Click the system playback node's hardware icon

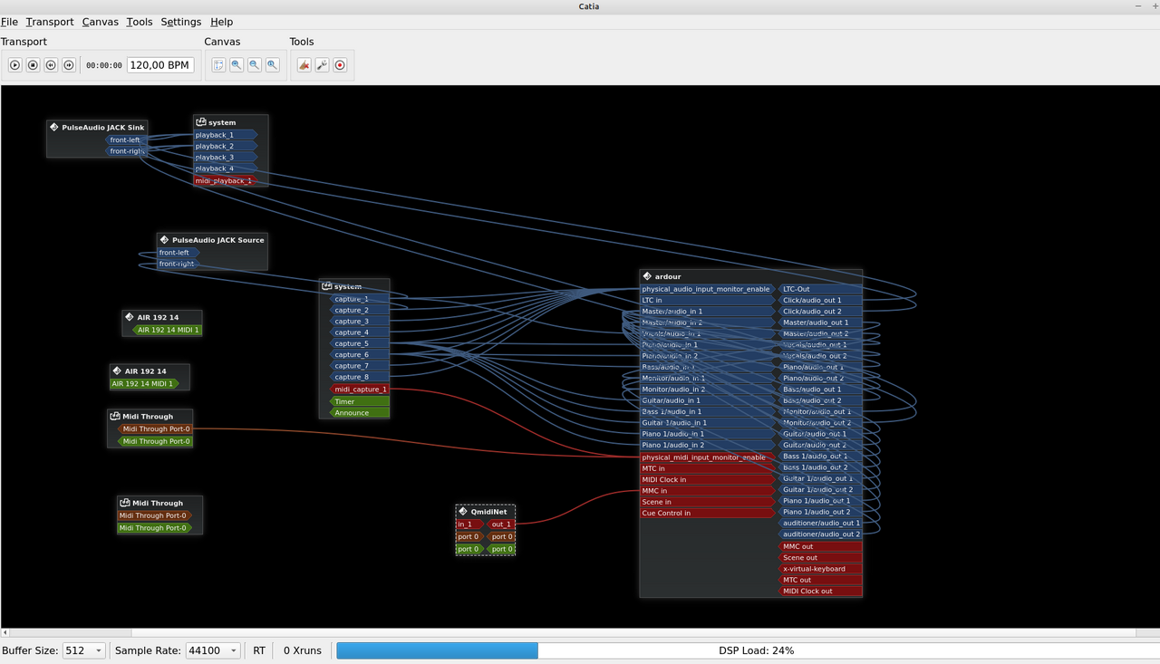[x=201, y=122]
